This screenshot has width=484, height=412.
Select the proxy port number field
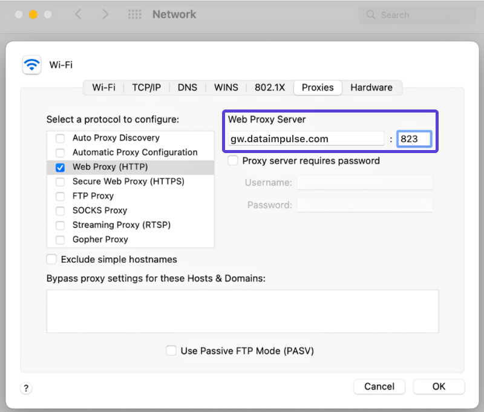click(x=414, y=139)
